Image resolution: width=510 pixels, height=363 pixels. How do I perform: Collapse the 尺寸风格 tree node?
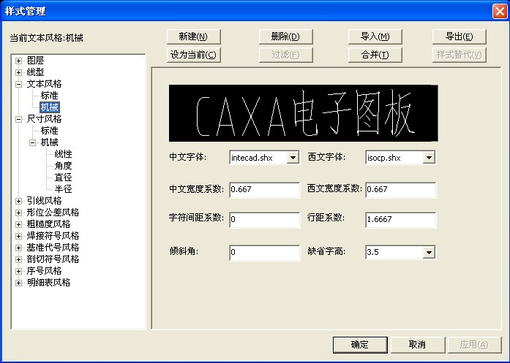(18, 119)
